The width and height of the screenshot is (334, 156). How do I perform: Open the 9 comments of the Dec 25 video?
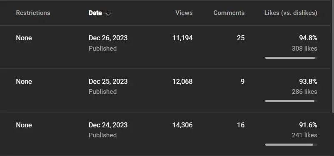coord(243,81)
